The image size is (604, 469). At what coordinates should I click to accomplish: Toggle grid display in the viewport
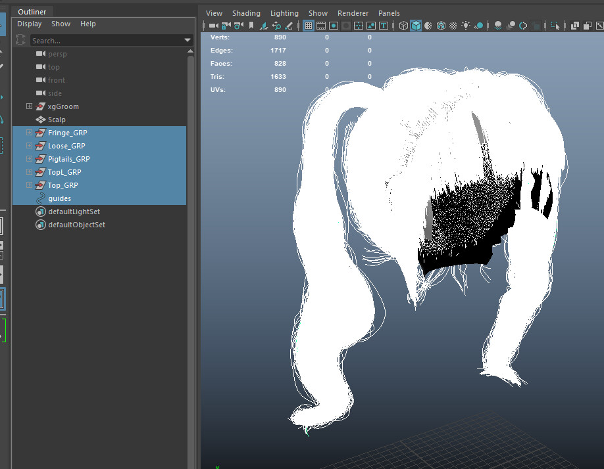[x=308, y=26]
